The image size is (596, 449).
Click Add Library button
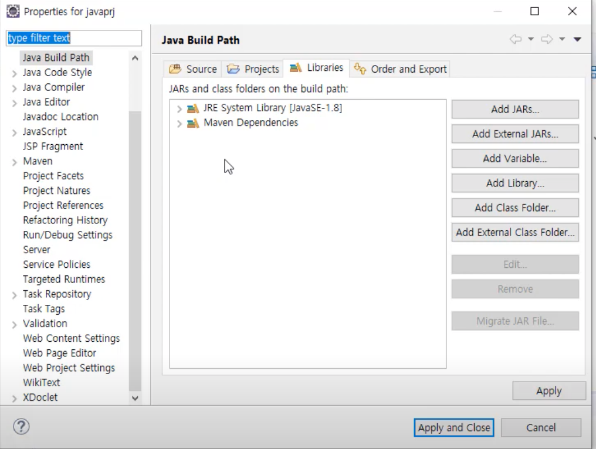[x=515, y=183]
